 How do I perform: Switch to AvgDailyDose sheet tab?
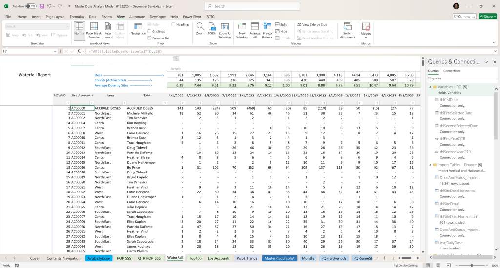pos(99,258)
